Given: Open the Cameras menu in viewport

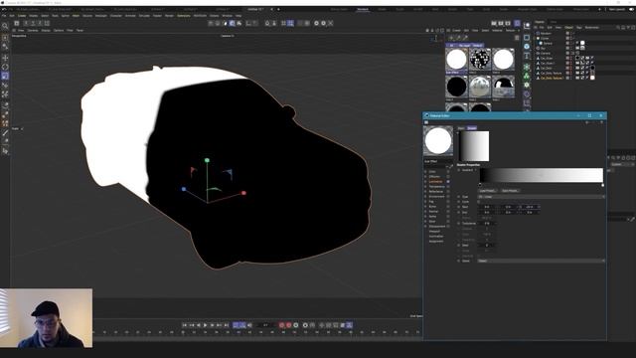Looking at the screenshot, I should click(33, 30).
